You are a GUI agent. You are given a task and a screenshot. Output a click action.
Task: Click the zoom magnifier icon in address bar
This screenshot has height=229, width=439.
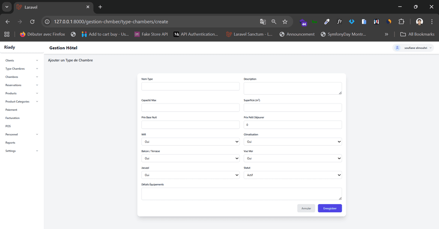coord(274,21)
